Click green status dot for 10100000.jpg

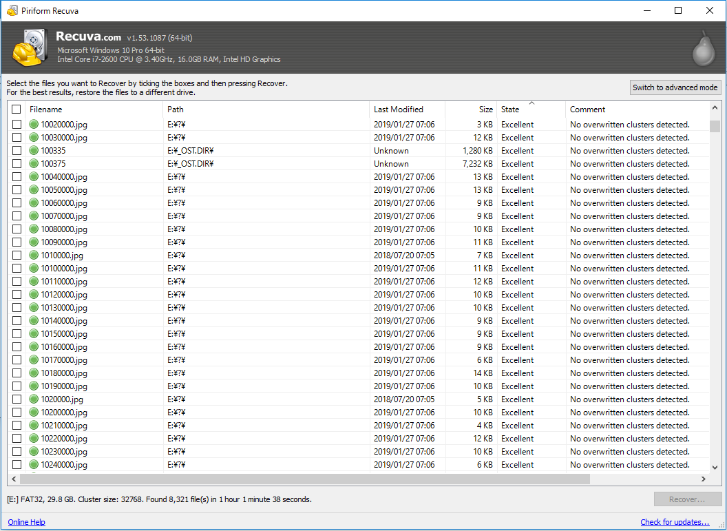(34, 268)
